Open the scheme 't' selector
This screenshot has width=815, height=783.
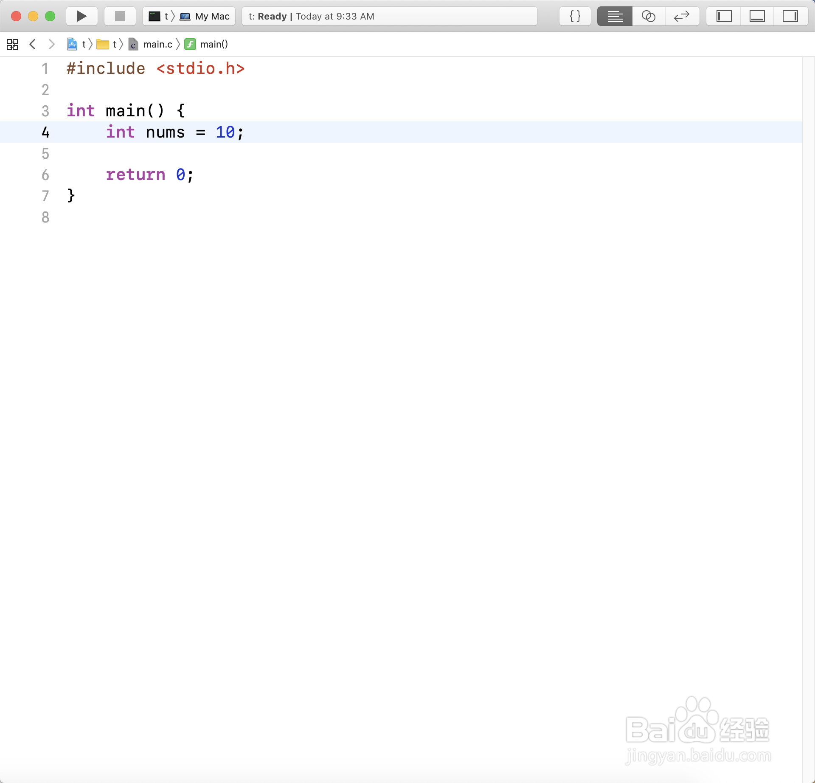pyautogui.click(x=159, y=16)
